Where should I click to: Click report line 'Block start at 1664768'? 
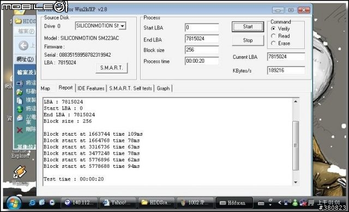(92, 141)
